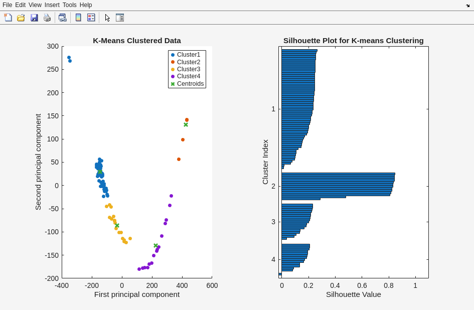This screenshot has width=474, height=310.
Task: Enable the Edit Plot arrow tool
Action: point(107,18)
